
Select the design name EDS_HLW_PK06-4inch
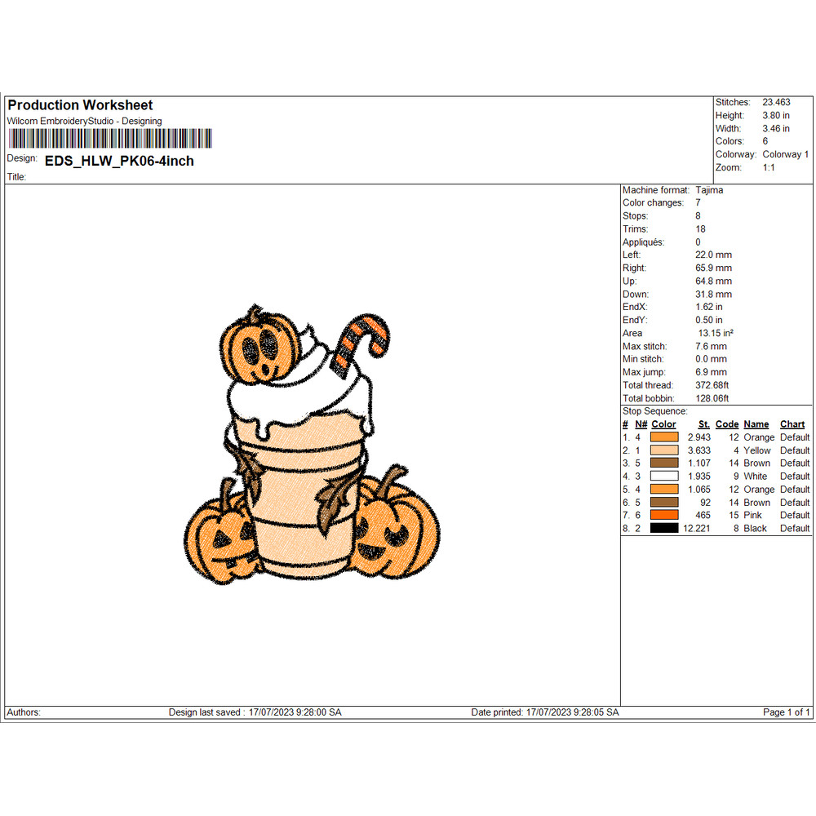click(x=119, y=161)
